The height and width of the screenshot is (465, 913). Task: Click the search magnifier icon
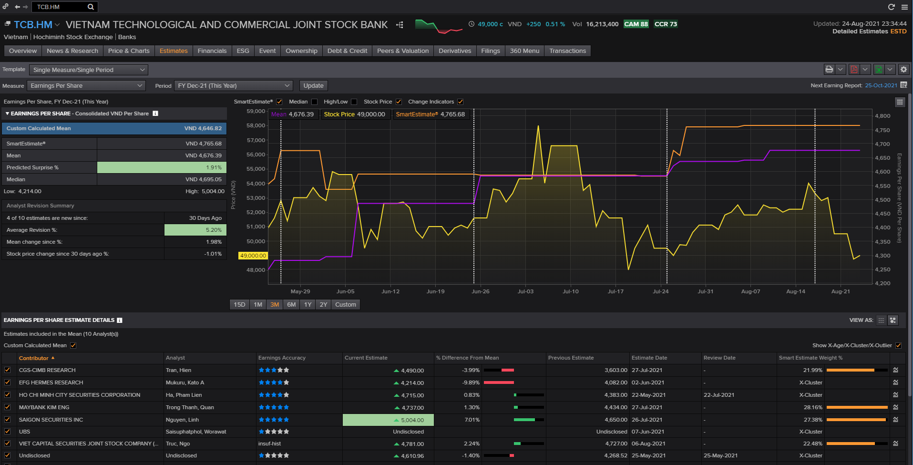(91, 7)
